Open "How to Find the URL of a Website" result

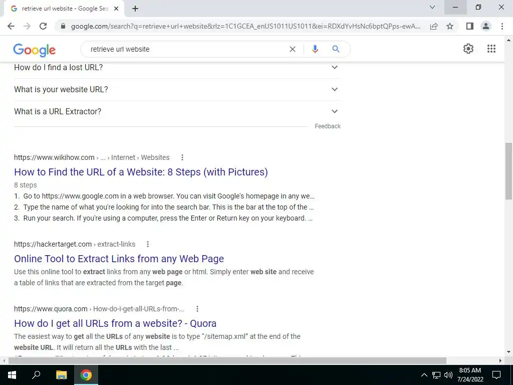point(141,172)
